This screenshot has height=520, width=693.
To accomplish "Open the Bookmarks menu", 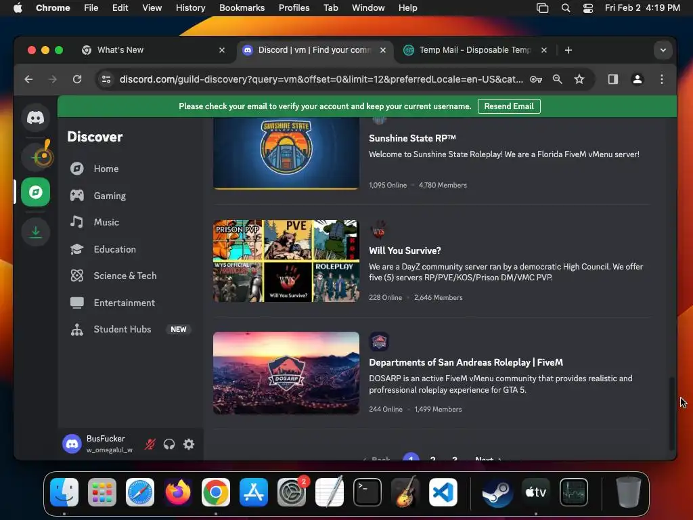I will coord(242,8).
